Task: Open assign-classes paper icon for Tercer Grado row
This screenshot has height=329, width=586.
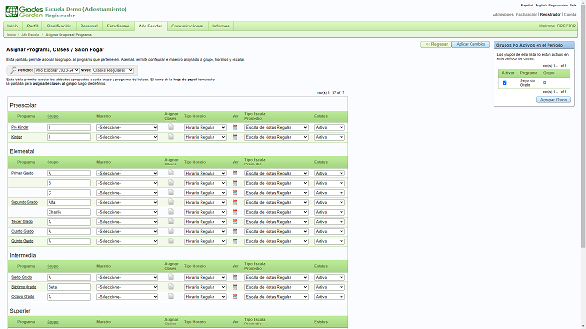Action: click(171, 221)
